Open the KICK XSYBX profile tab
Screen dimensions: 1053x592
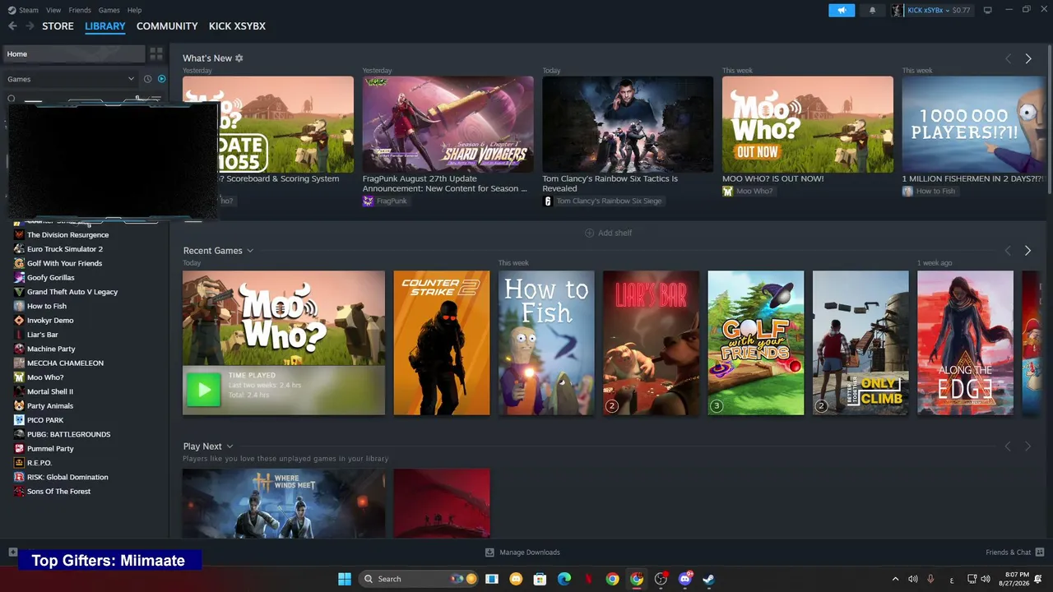point(237,26)
